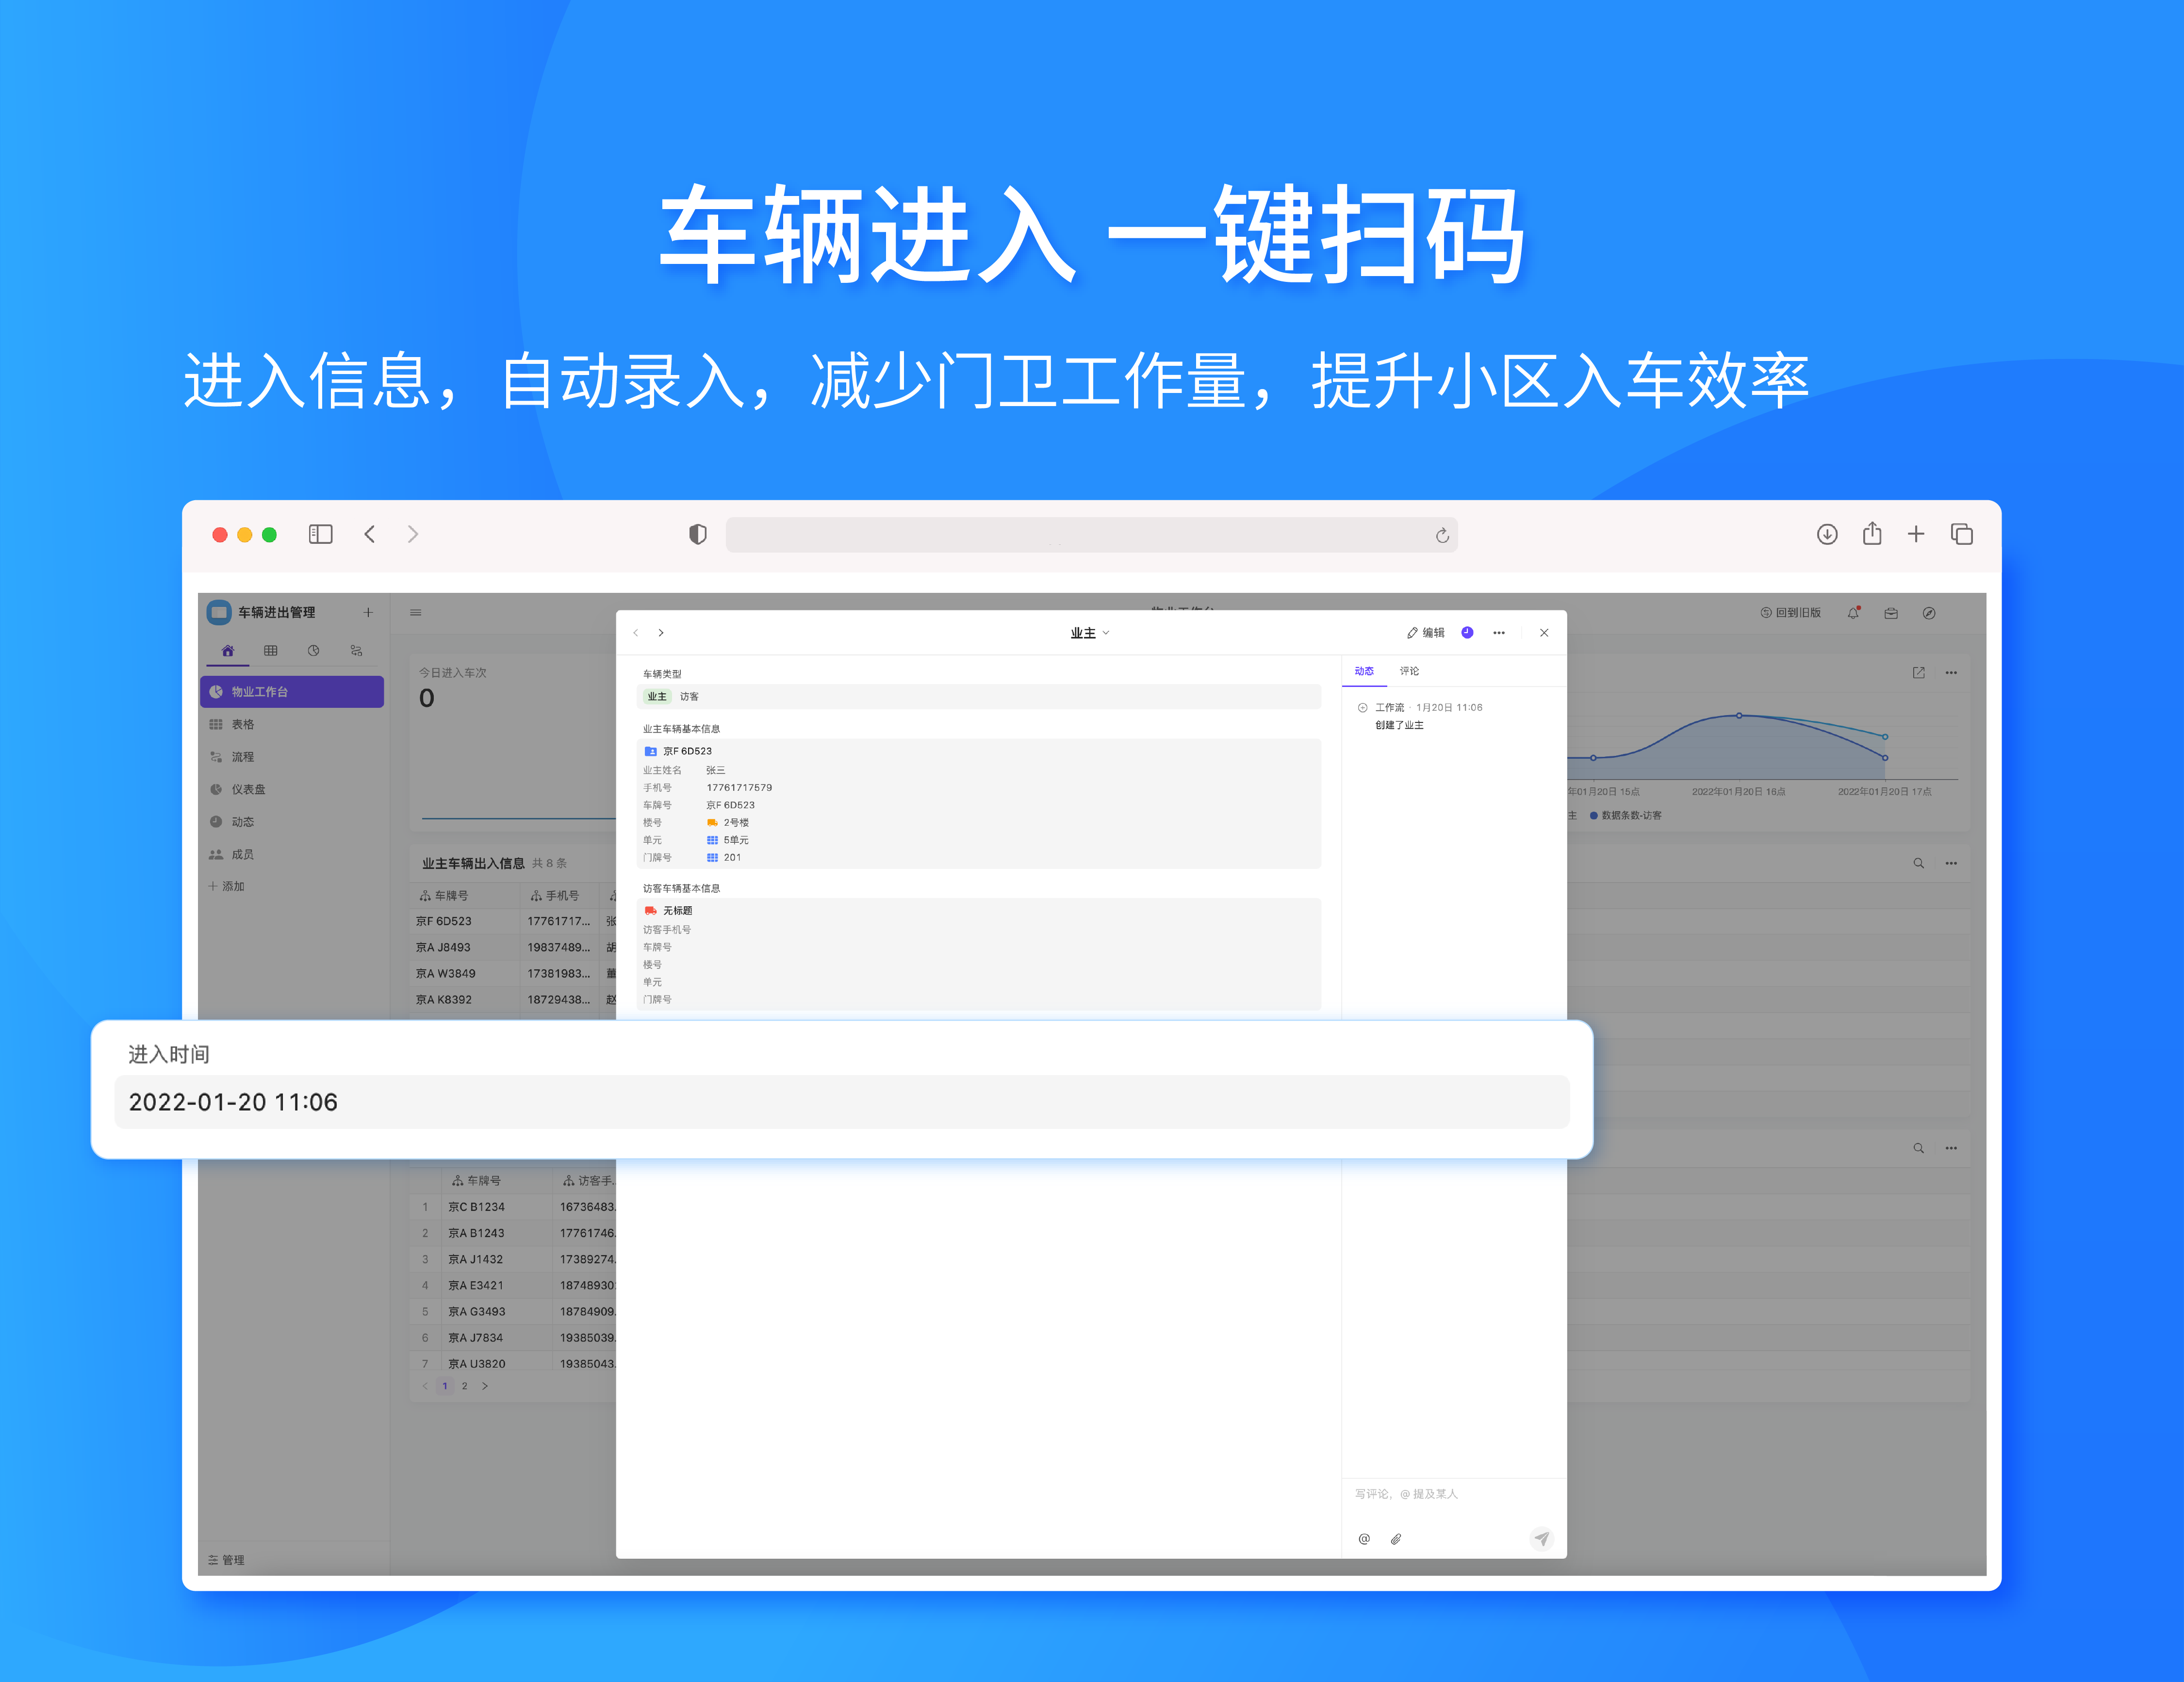Go to page 2 in pagination
Viewport: 2184px width, 1682px height.
pos(464,1386)
